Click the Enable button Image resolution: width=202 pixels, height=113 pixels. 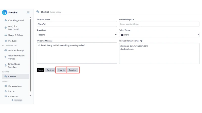(61, 70)
